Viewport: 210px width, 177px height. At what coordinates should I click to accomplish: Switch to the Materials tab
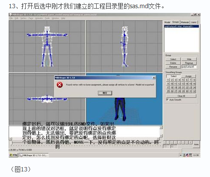[x=185, y=22]
